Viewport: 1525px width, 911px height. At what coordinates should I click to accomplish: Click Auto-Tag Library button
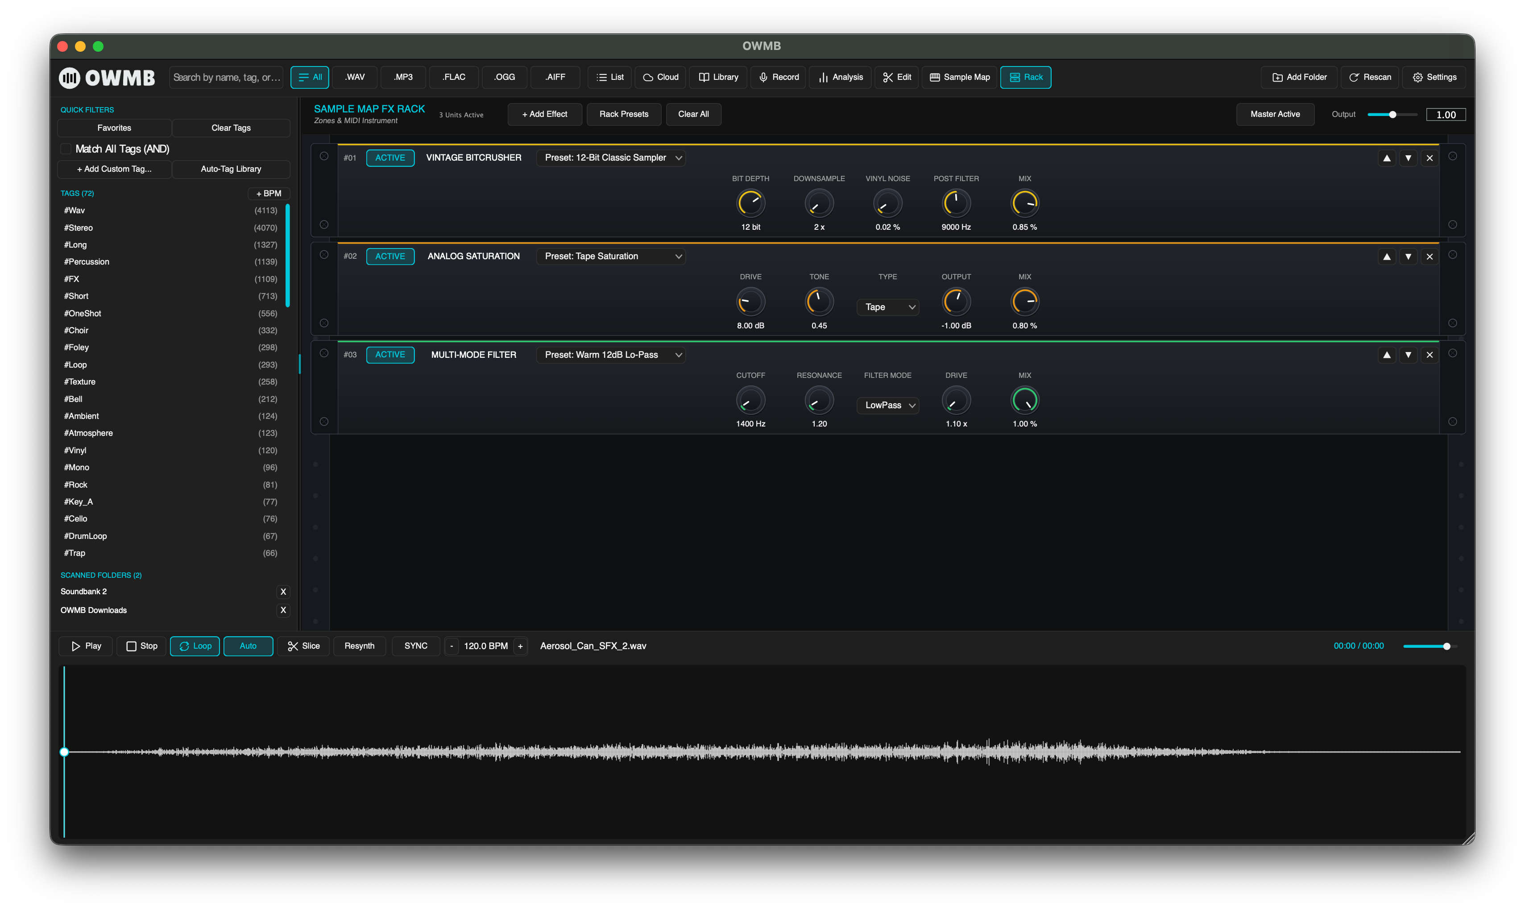[231, 169]
